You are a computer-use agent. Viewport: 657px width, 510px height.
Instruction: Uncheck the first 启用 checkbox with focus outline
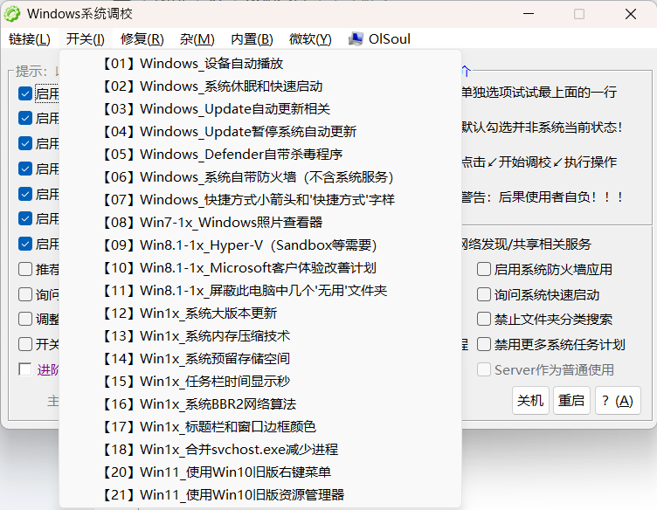(25, 93)
